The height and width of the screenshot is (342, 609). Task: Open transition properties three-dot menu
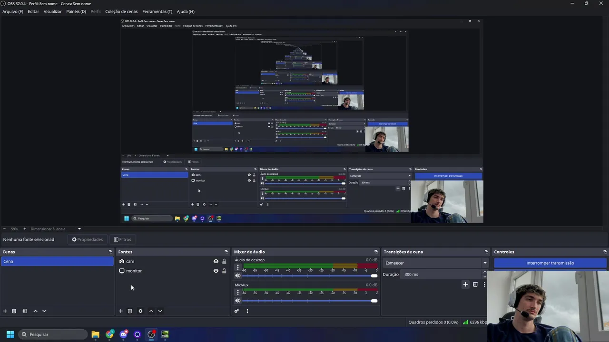click(484, 285)
